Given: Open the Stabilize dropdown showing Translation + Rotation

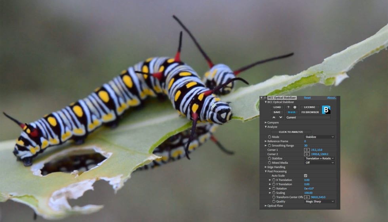Looking at the screenshot, I should point(320,158).
